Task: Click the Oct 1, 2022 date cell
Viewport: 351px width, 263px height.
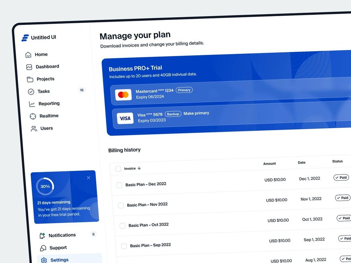Action: coord(313,219)
